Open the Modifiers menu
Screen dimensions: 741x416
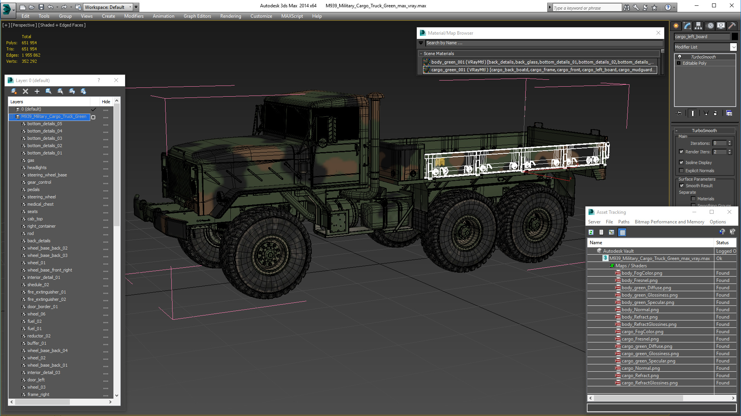134,16
